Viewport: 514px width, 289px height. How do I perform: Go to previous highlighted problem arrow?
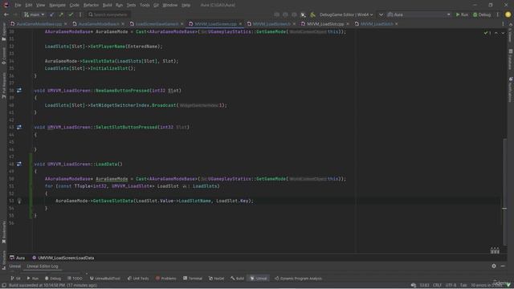coord(496,33)
